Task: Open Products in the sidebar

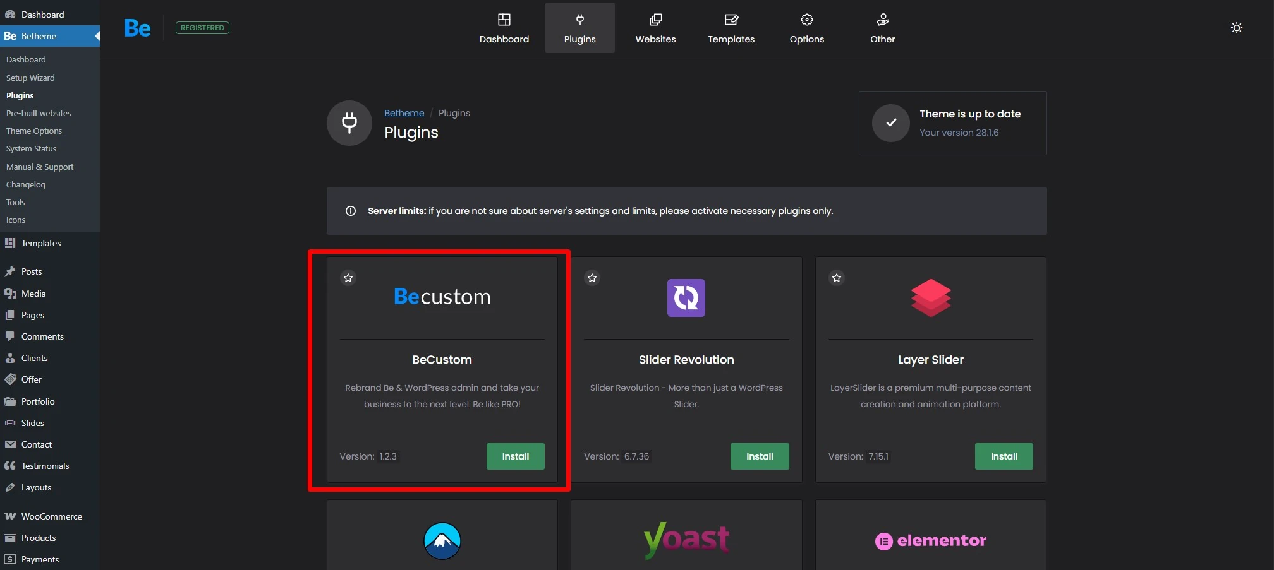Action: pyautogui.click(x=50, y=538)
